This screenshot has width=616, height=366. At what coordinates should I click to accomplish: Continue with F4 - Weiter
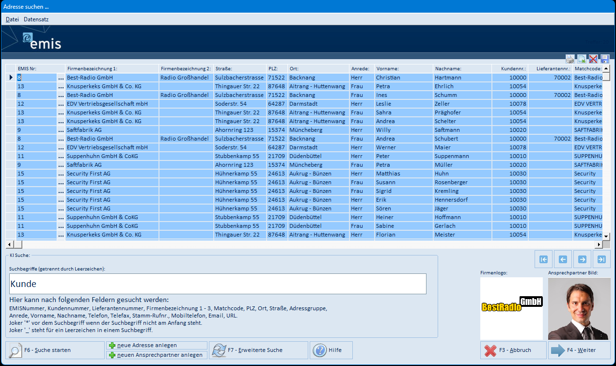click(579, 350)
